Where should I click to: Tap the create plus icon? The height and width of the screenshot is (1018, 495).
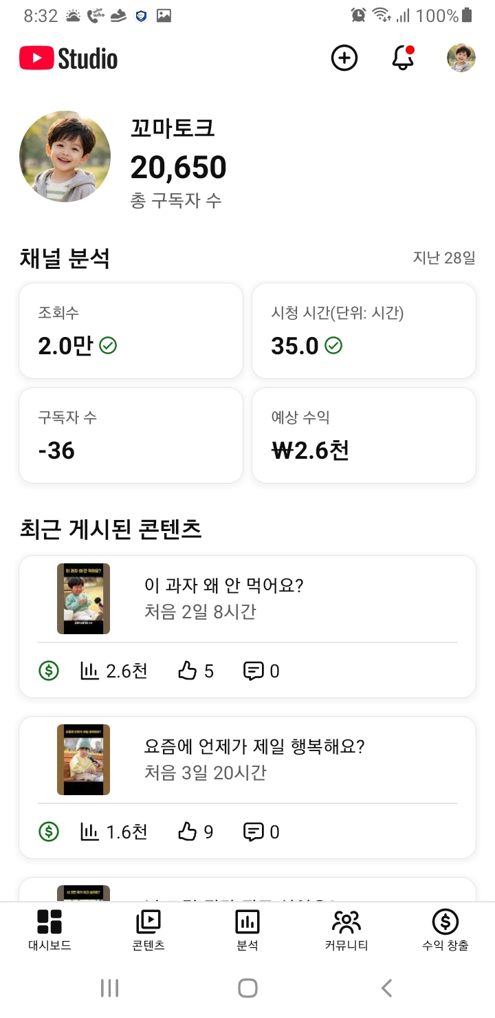click(344, 58)
